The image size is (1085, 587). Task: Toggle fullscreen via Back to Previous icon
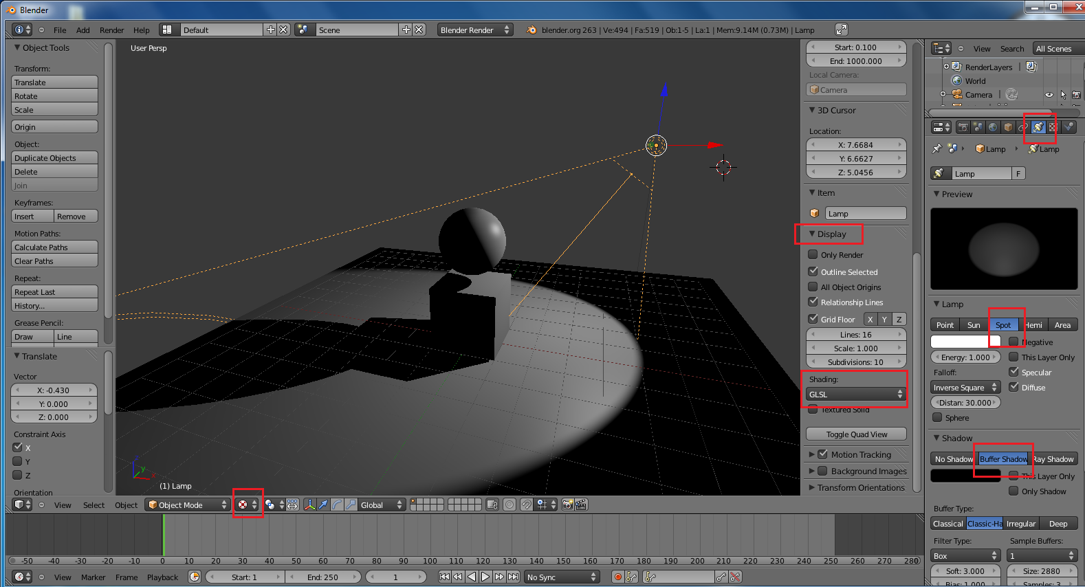pos(842,30)
